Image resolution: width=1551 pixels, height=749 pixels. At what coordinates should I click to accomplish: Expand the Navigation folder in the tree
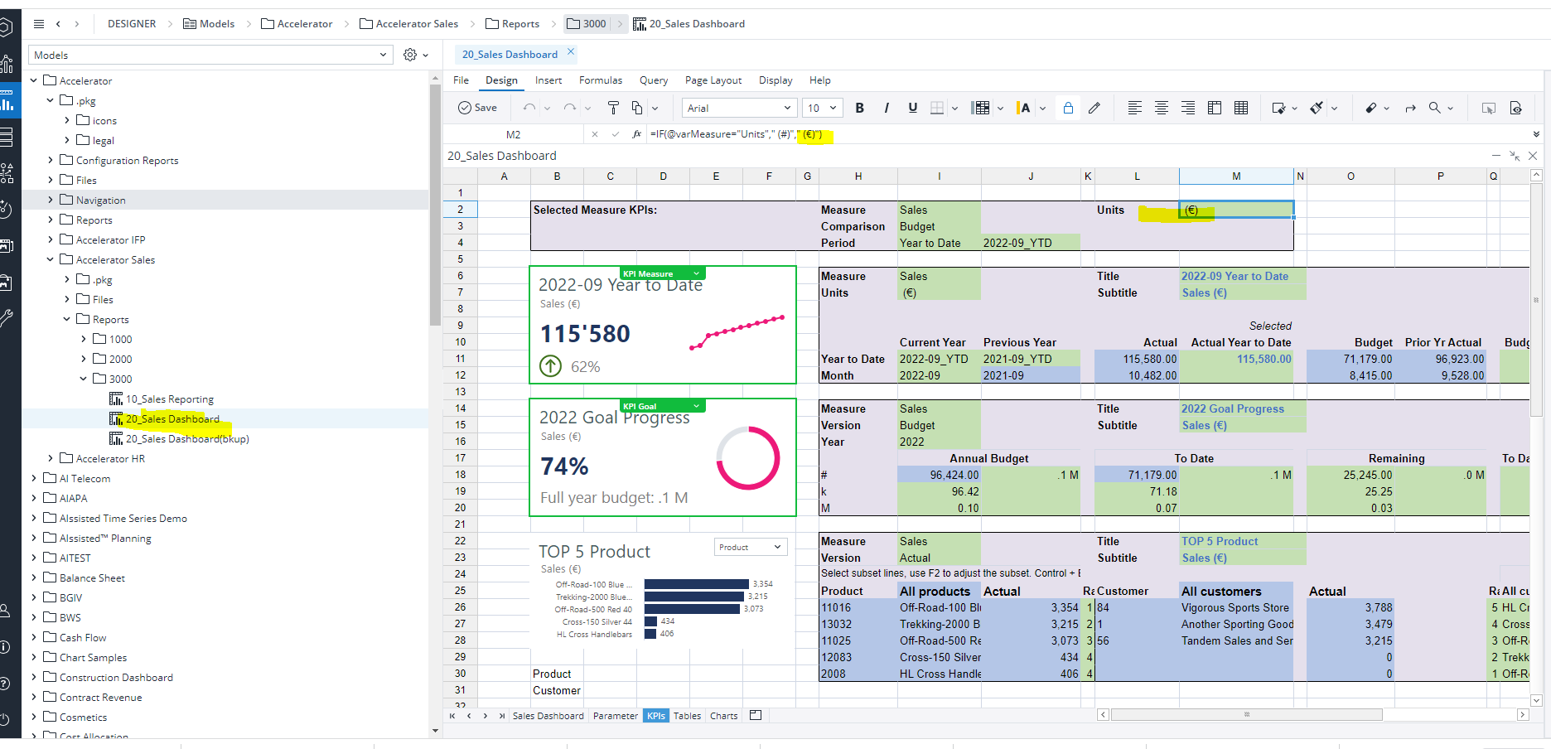(51, 200)
